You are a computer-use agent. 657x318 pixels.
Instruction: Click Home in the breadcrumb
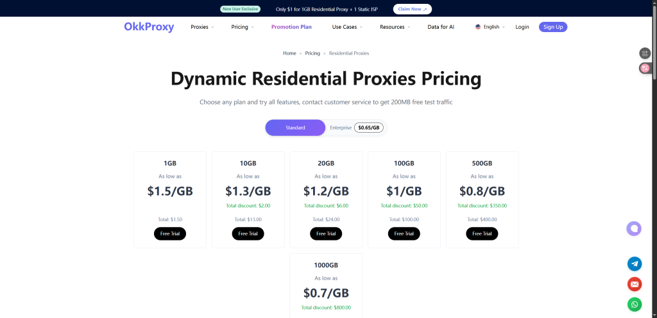289,53
